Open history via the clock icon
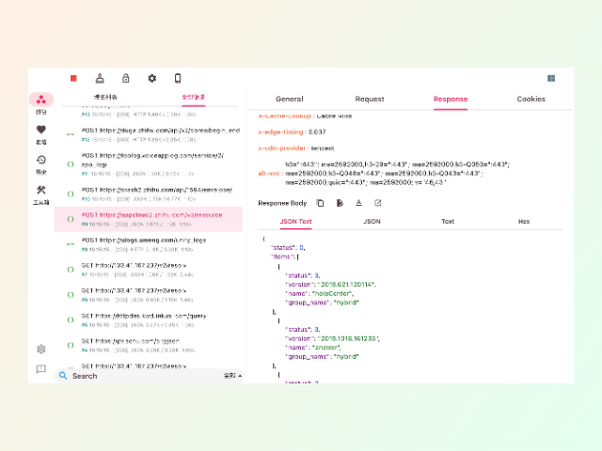 [x=41, y=160]
